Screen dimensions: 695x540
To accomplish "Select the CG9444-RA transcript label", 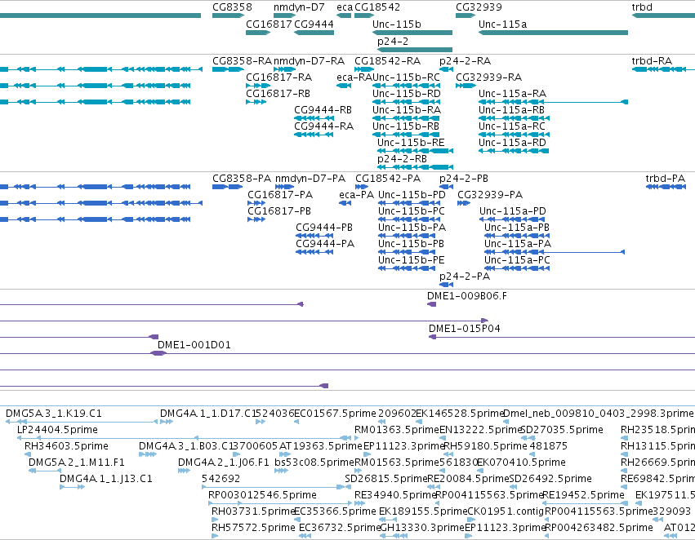I will coord(323,126).
